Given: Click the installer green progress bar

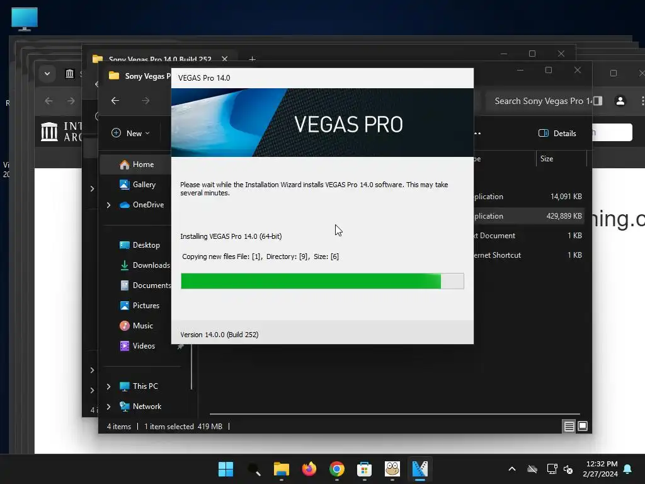Looking at the screenshot, I should (322, 281).
